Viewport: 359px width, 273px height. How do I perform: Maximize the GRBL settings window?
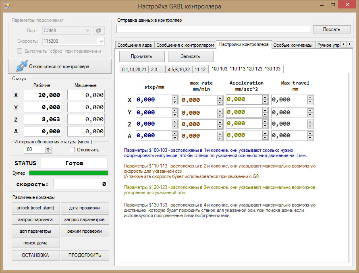pos(333,5)
